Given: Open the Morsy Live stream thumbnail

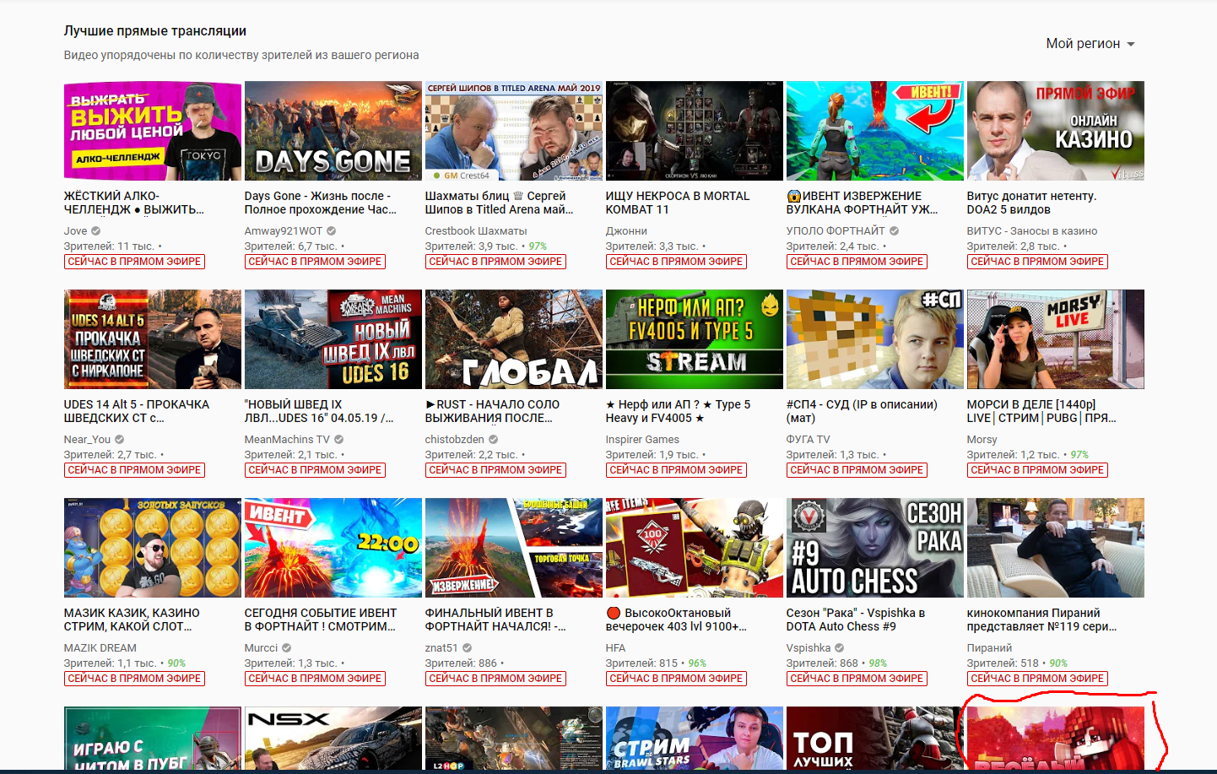Looking at the screenshot, I should [x=1055, y=339].
